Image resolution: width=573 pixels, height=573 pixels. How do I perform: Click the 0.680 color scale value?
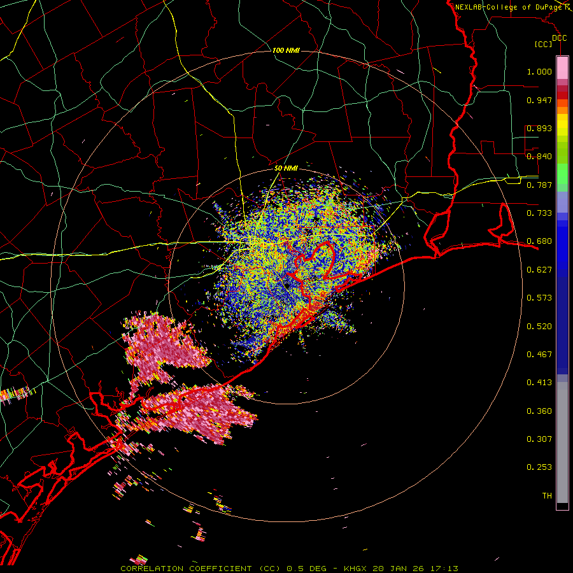point(539,241)
